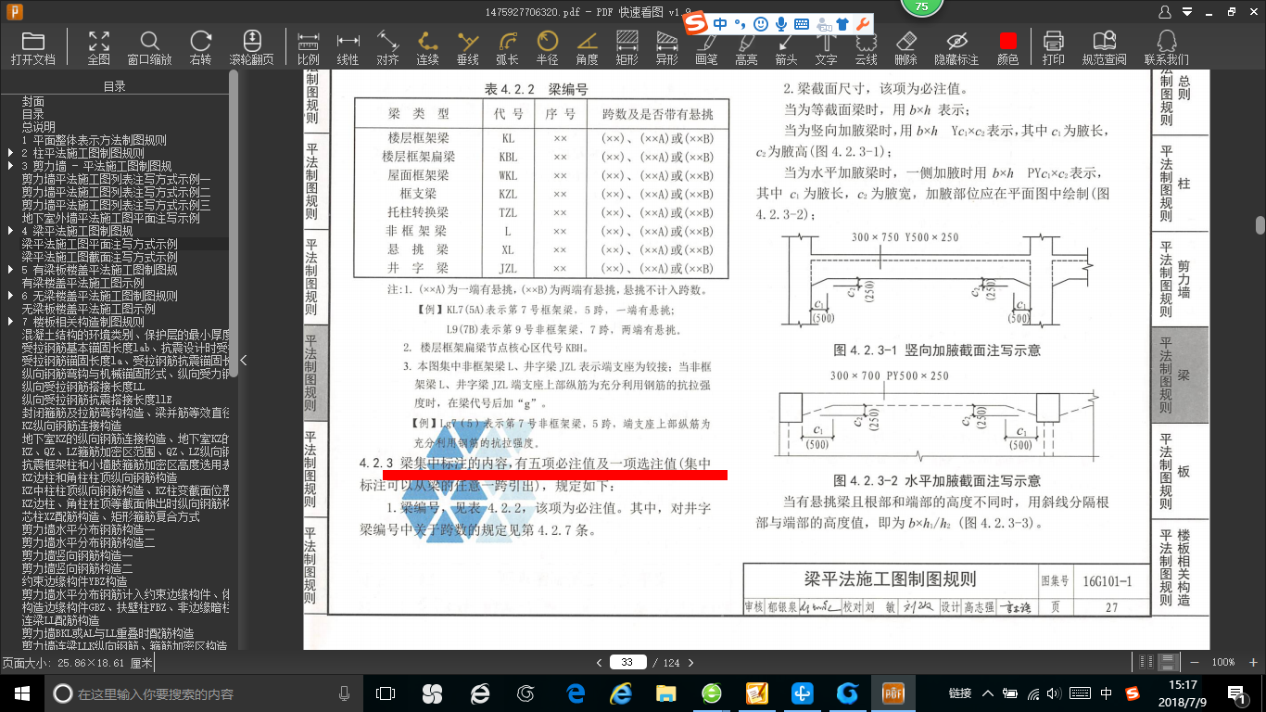Select the 线性 linear measurement tool
1266x712 pixels.
tap(348, 47)
